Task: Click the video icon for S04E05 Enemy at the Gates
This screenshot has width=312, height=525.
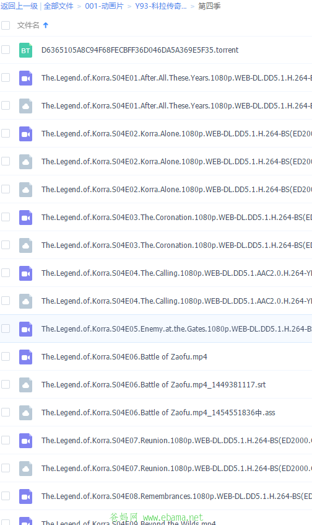Action: tap(26, 329)
